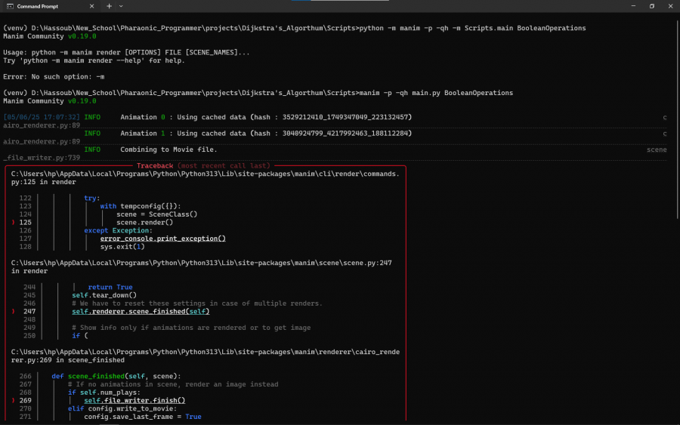Click the underlined error_console.print_exception() call
Screen dimensions: 680x425
pos(162,239)
